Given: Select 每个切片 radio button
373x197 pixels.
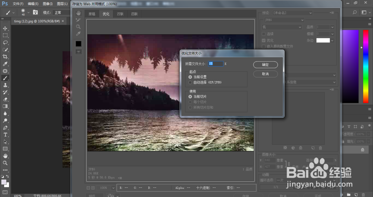Looking at the screenshot, I should point(190,102).
